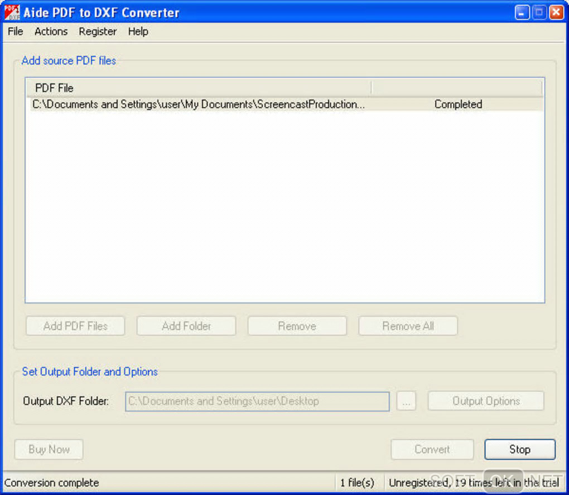569x495 pixels.
Task: Click the Conversion complete status text
Action: [51, 483]
